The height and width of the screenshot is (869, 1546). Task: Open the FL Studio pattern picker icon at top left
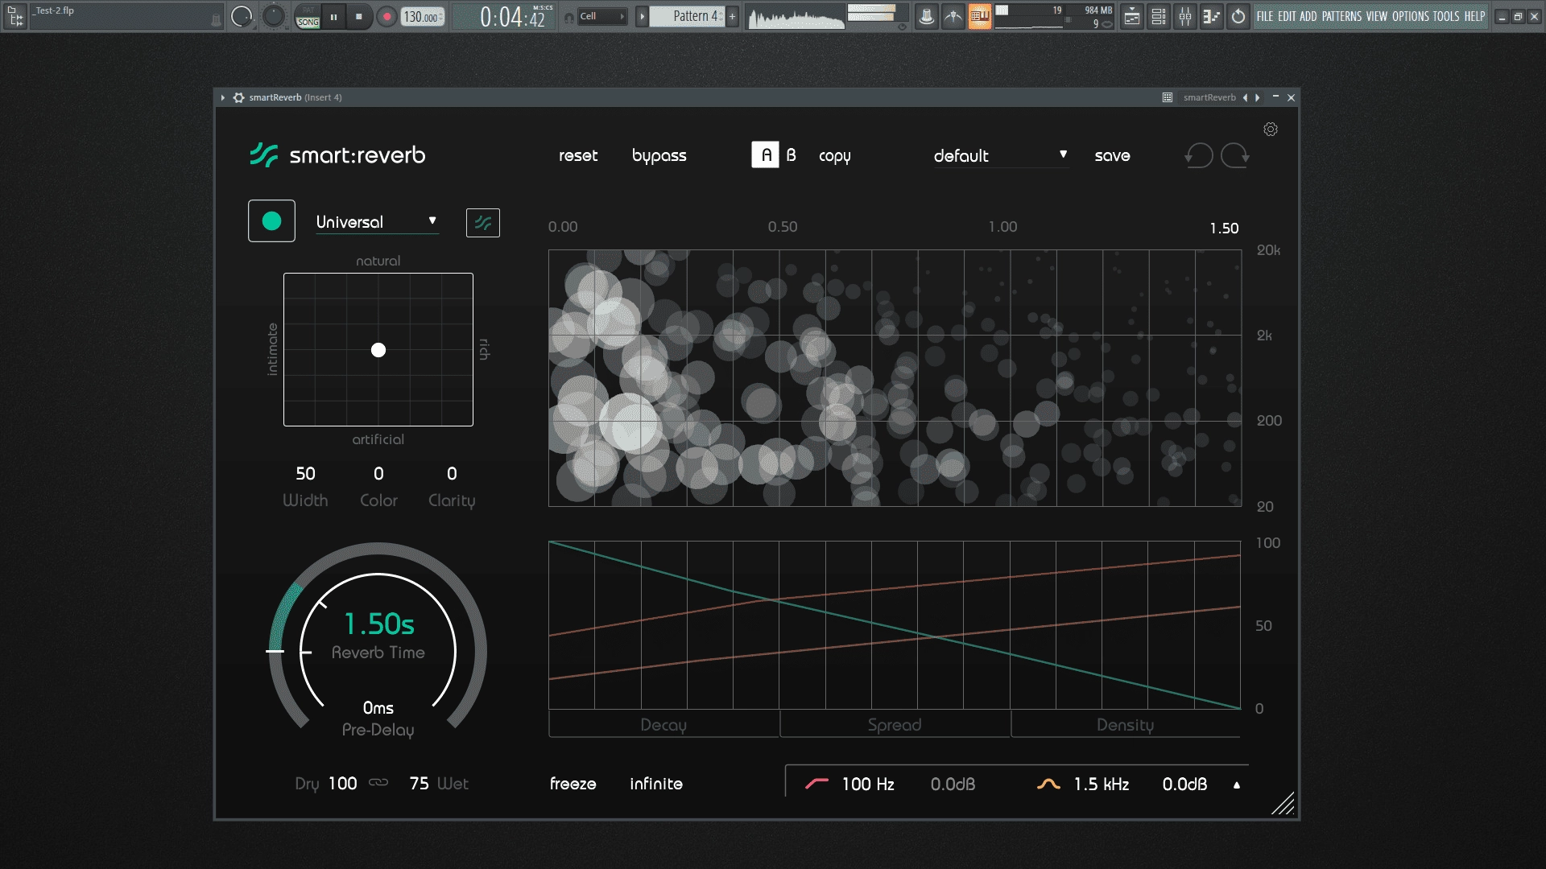click(15, 16)
